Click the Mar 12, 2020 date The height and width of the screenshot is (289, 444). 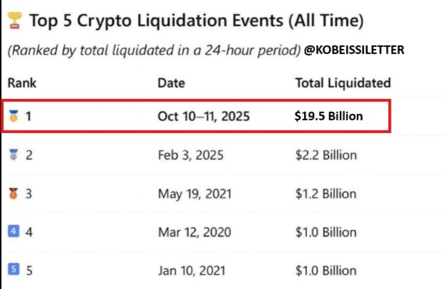[194, 232]
